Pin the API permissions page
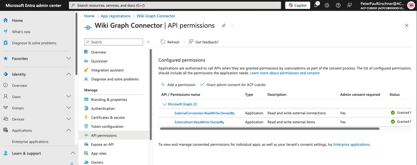The image size is (417, 165). [224, 26]
